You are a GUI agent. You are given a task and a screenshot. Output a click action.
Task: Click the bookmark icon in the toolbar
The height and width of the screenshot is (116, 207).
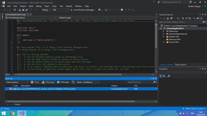click(122, 10)
